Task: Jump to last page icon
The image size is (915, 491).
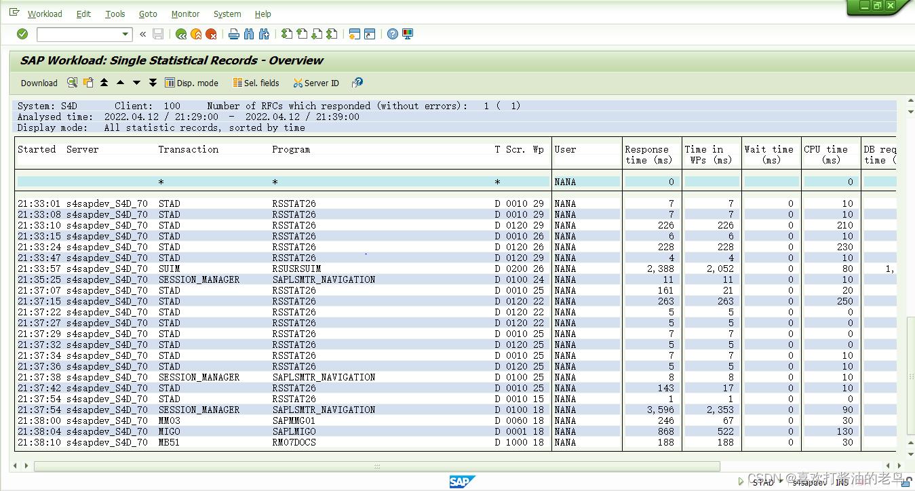Action: click(332, 34)
